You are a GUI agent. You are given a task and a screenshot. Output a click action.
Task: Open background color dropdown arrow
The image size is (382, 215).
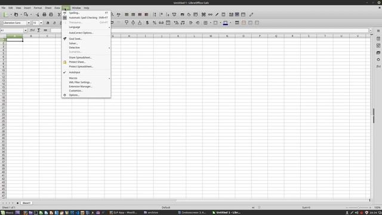[230, 23]
